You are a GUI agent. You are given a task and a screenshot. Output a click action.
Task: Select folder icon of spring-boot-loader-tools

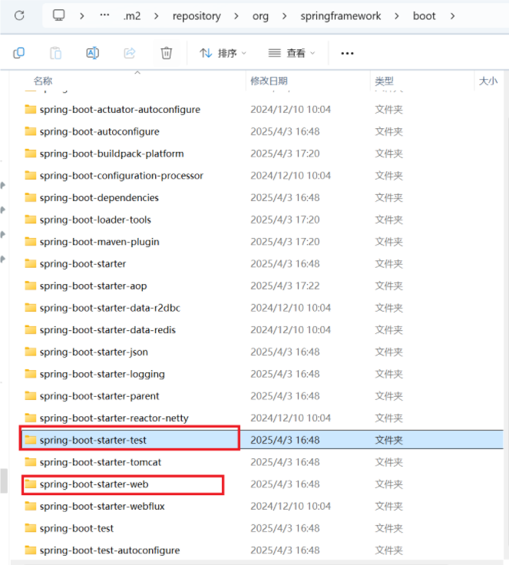[x=30, y=219]
